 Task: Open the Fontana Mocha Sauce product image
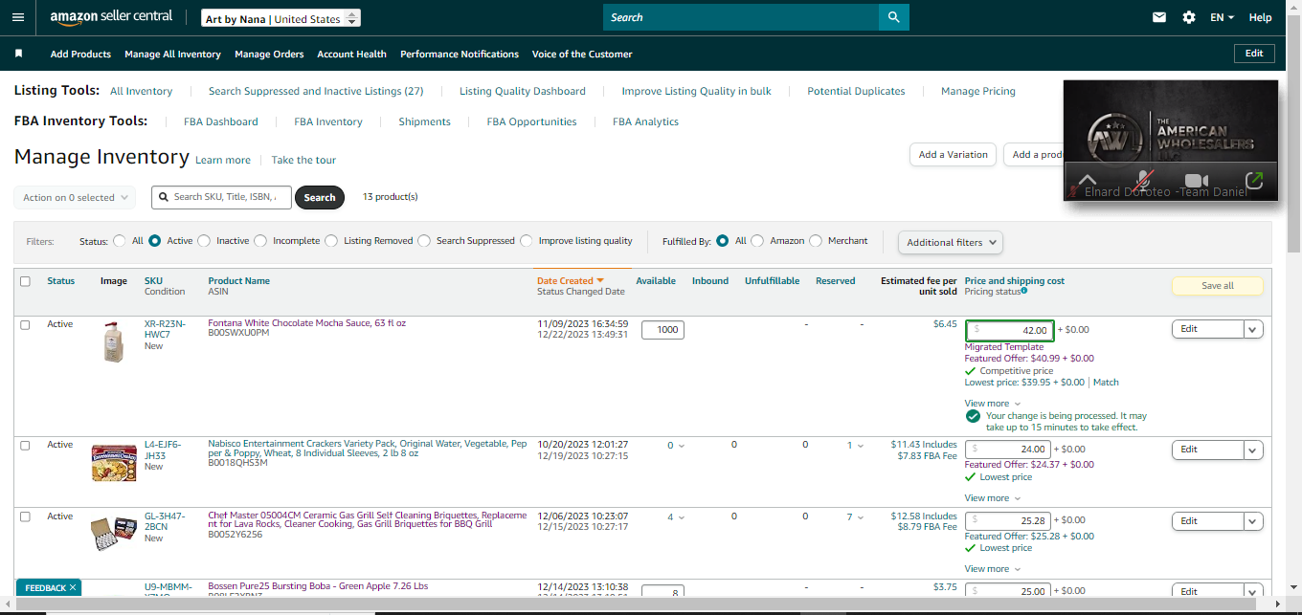113,340
